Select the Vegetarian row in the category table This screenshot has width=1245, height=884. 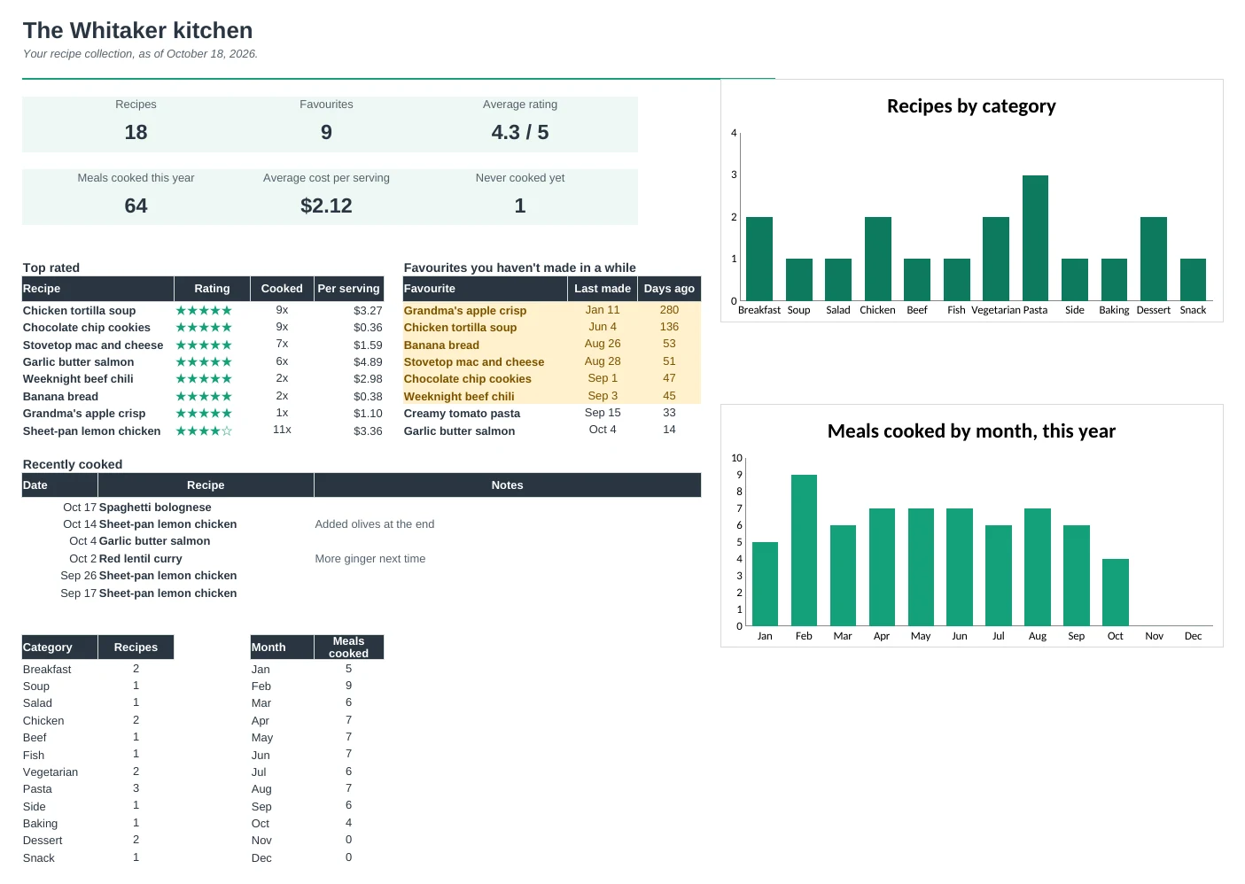pos(97,772)
